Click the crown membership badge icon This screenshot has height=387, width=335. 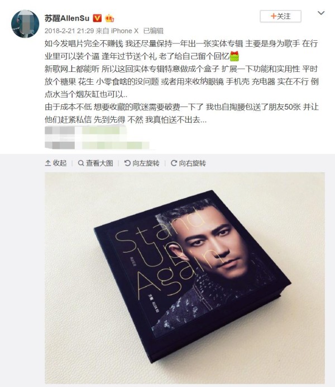[x=109, y=18]
